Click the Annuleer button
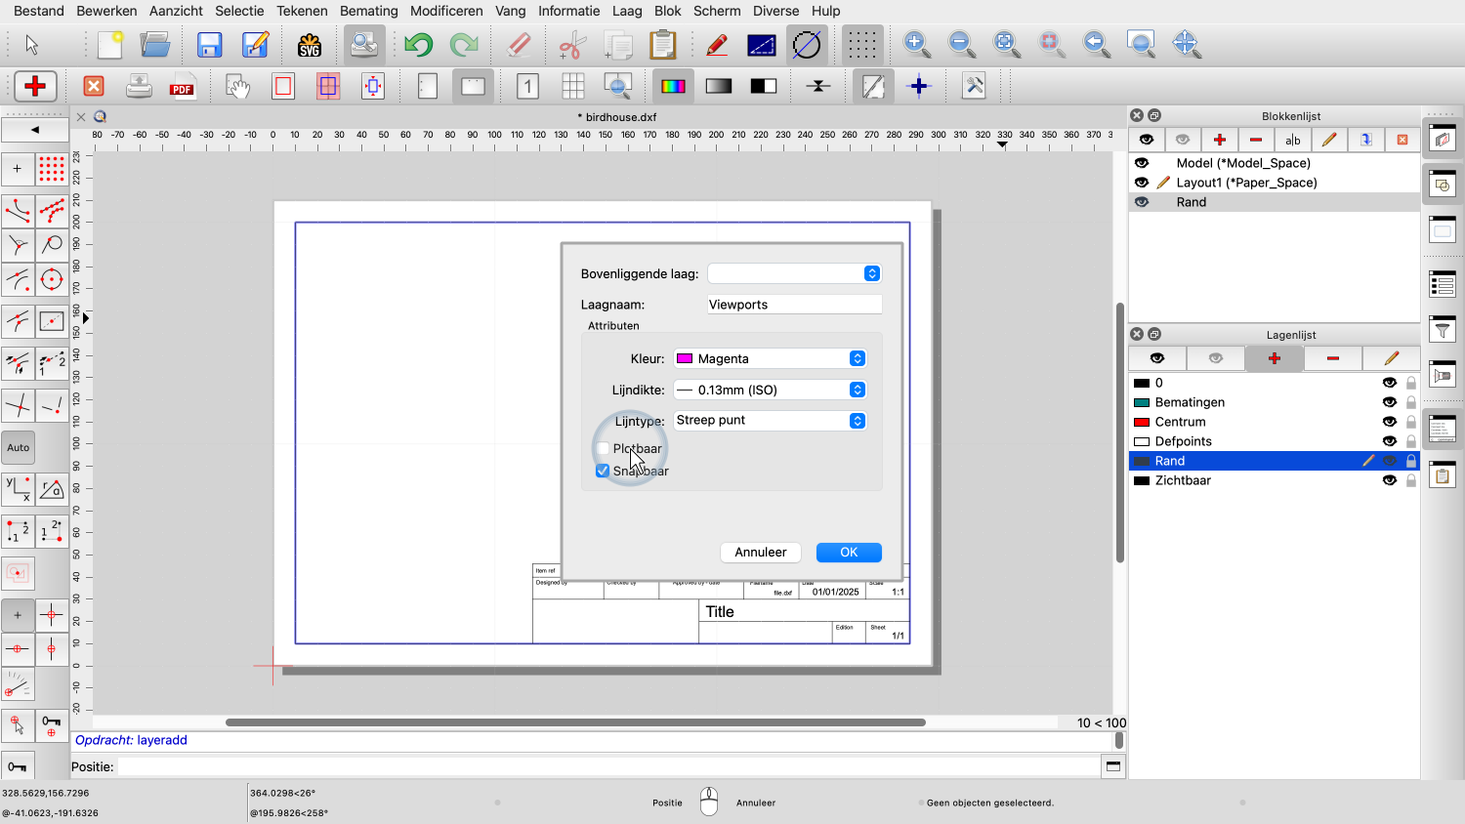 click(760, 553)
